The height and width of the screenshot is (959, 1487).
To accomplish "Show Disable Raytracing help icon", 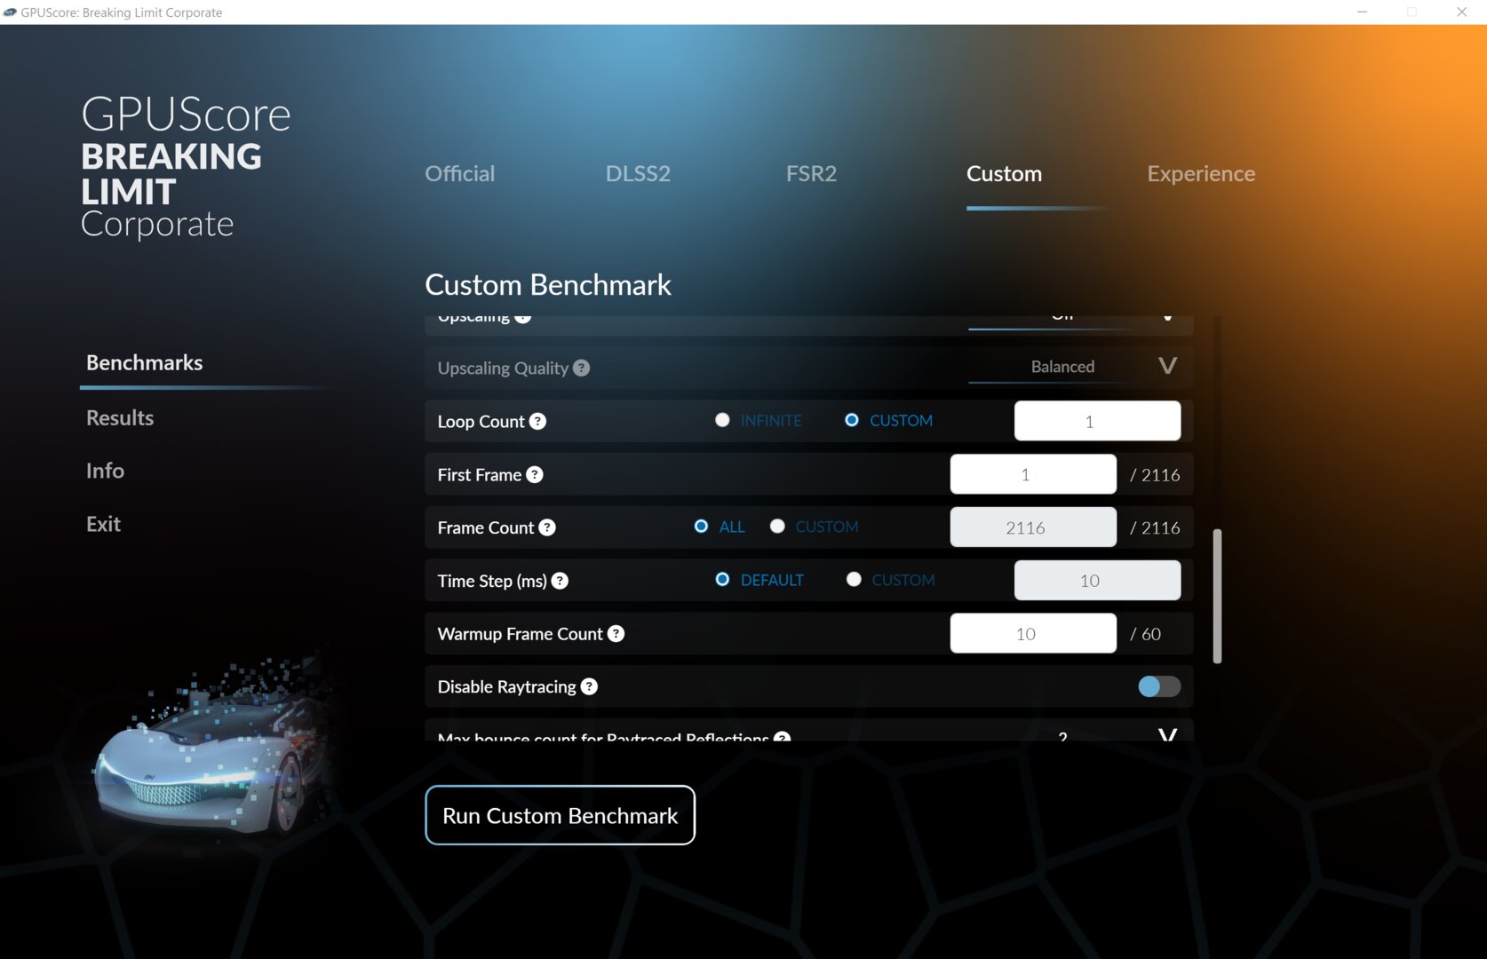I will (x=589, y=686).
